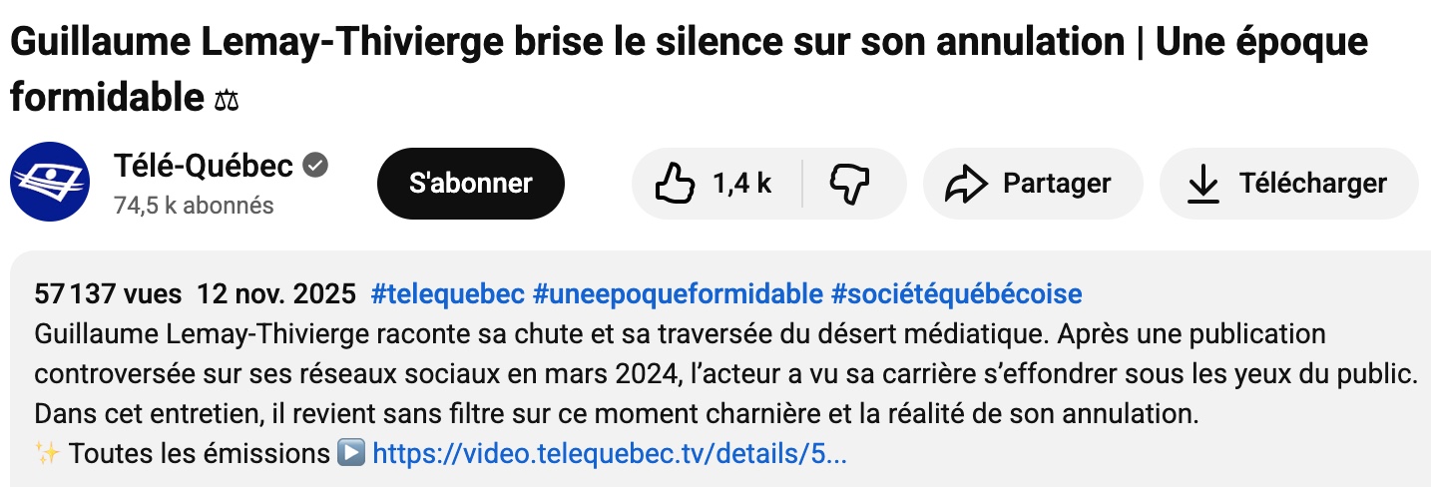Select the #sociétéquébécoise hashtag
This screenshot has height=487, width=1431.
pyautogui.click(x=956, y=294)
